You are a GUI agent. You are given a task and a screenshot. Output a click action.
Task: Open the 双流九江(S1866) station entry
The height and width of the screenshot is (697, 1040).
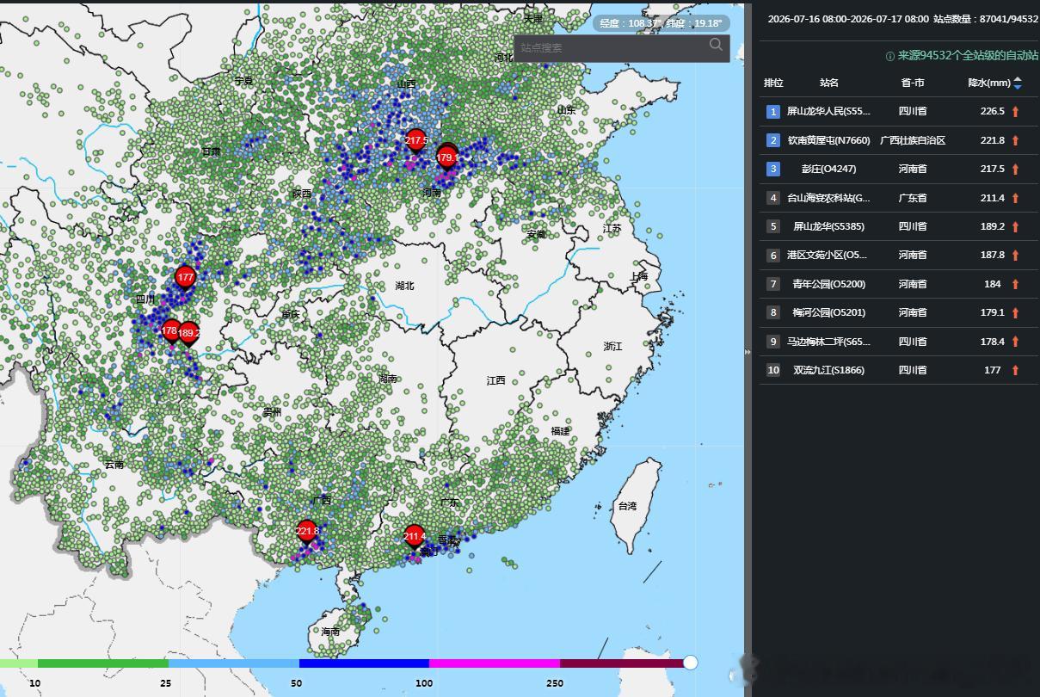click(x=899, y=370)
